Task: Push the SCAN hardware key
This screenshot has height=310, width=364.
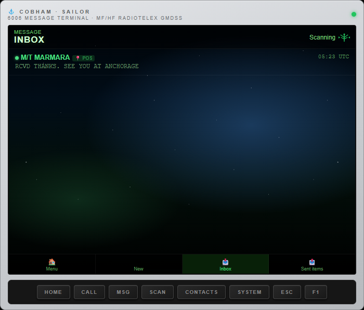Action: click(x=158, y=292)
